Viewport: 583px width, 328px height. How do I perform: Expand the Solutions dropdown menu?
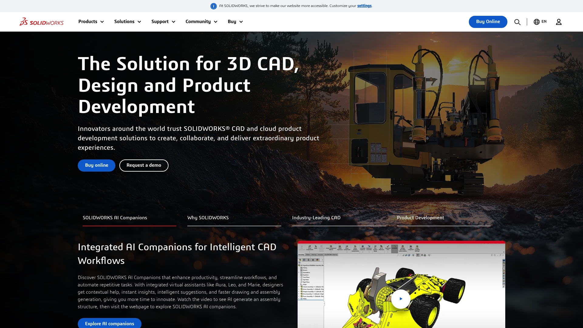pyautogui.click(x=128, y=22)
